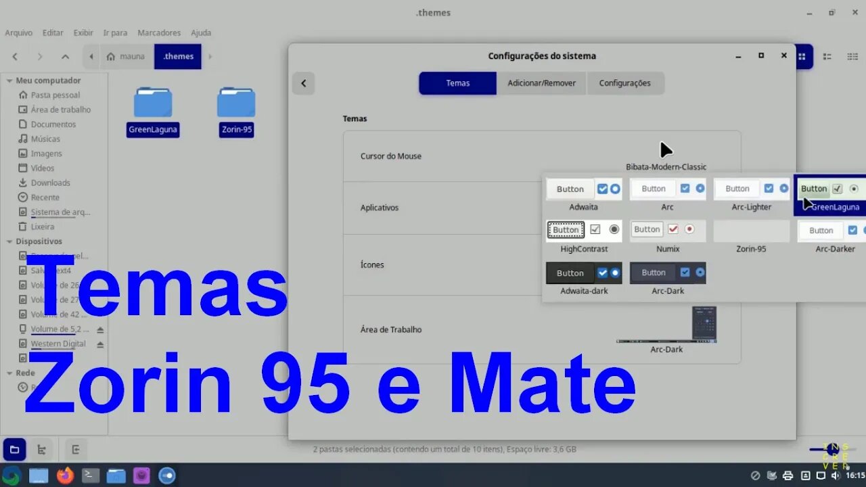Eject the Western Digital drive
The width and height of the screenshot is (866, 487).
pos(100,344)
